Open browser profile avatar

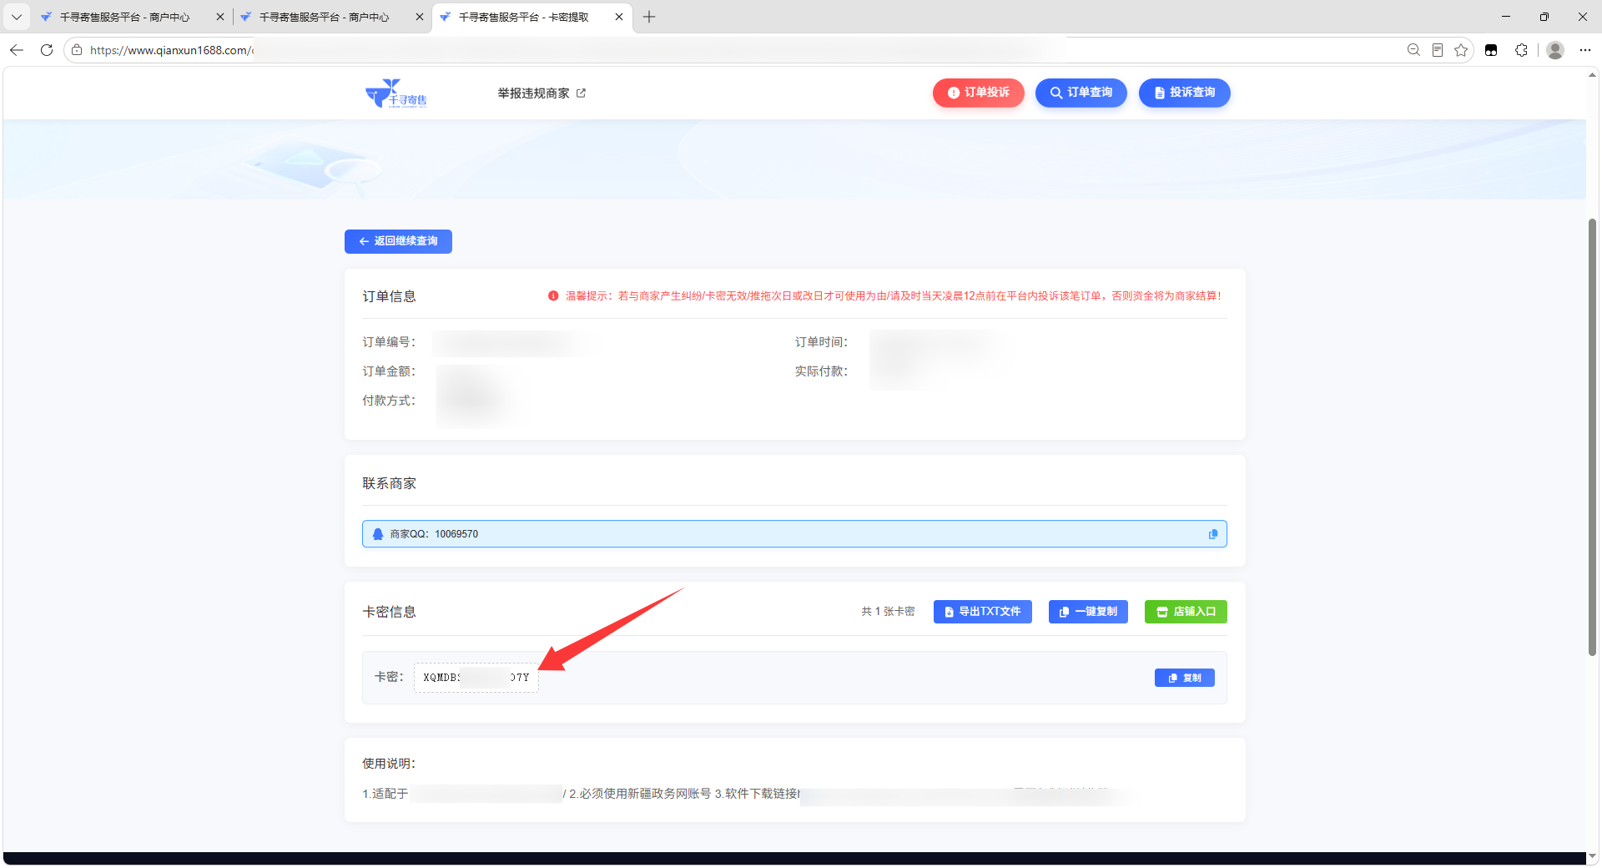[1555, 50]
